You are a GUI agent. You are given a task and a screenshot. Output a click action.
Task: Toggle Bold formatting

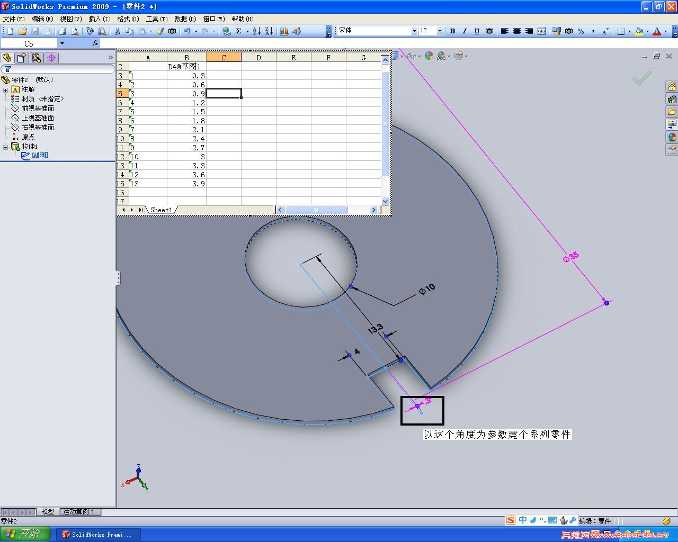(452, 31)
